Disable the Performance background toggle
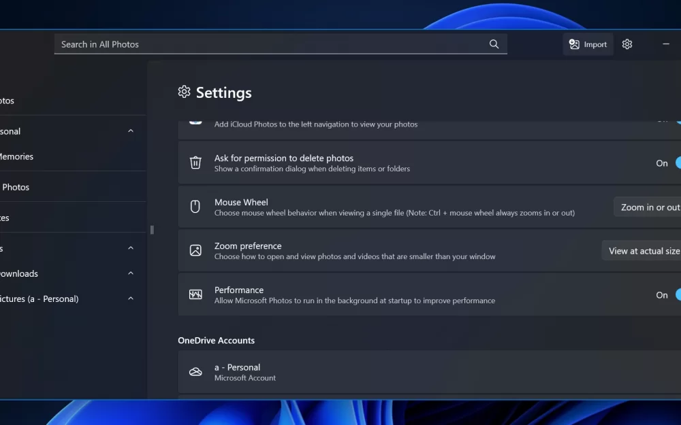This screenshot has height=425, width=681. point(677,295)
